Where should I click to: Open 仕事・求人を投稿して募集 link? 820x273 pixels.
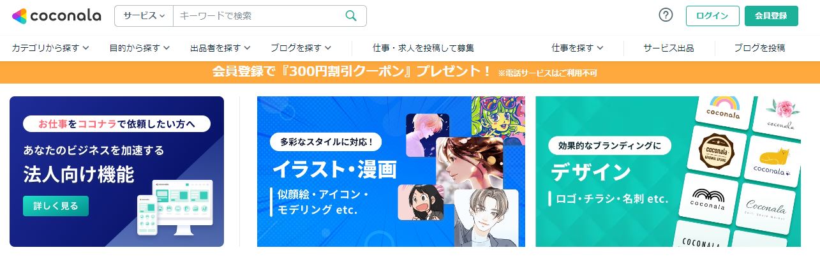click(423, 48)
